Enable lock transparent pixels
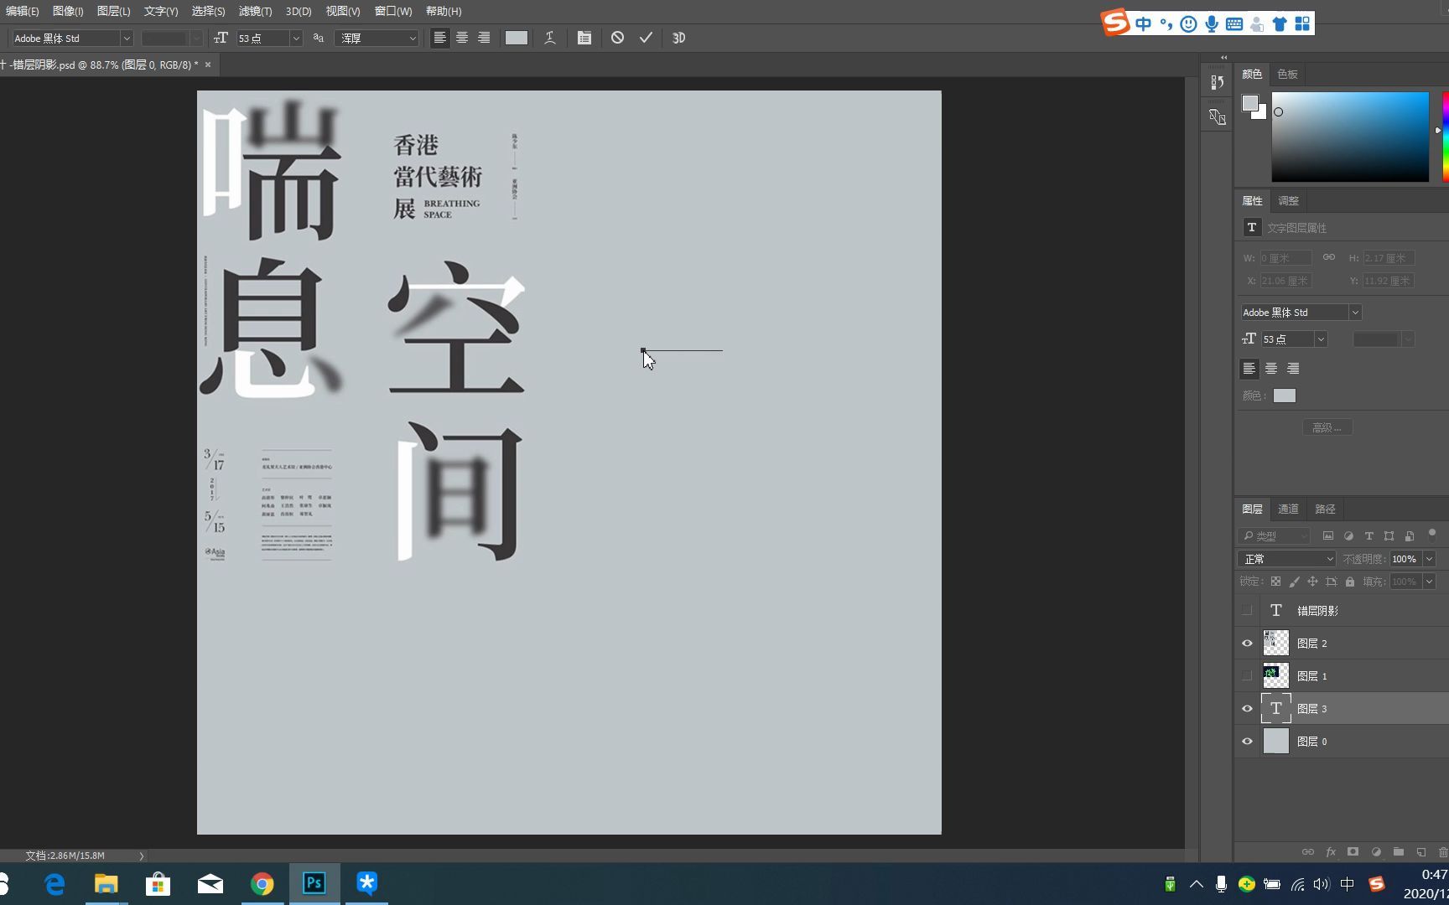The image size is (1449, 905). pyautogui.click(x=1275, y=581)
